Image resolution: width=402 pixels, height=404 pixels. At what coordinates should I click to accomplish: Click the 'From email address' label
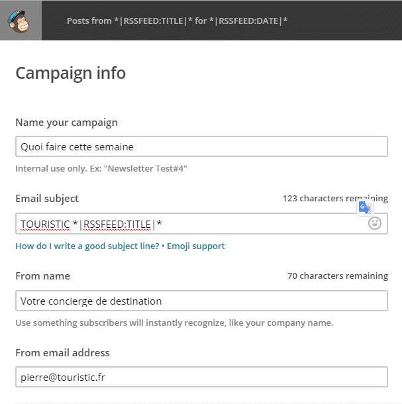coord(62,353)
